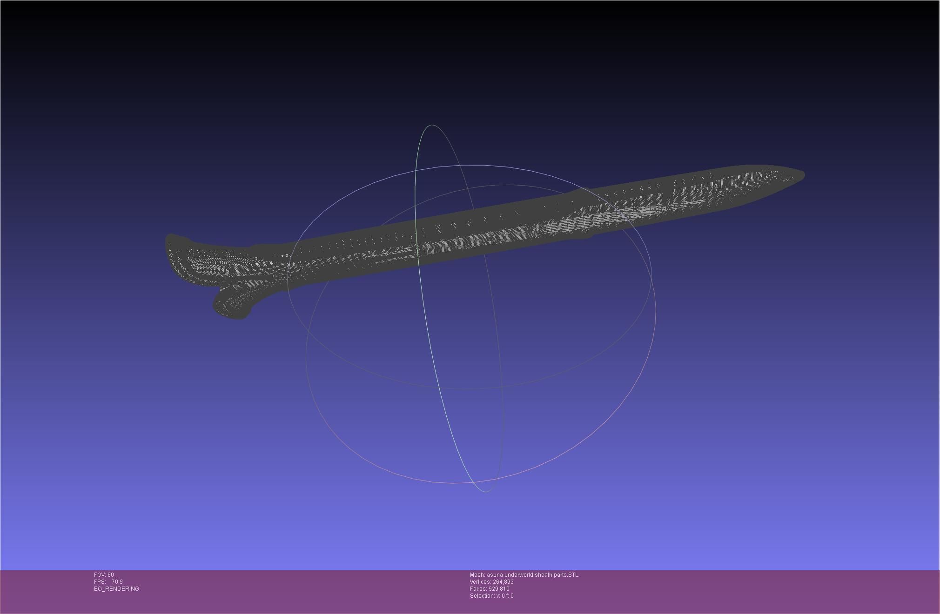Click the BO_RENDERING status label

pos(116,589)
